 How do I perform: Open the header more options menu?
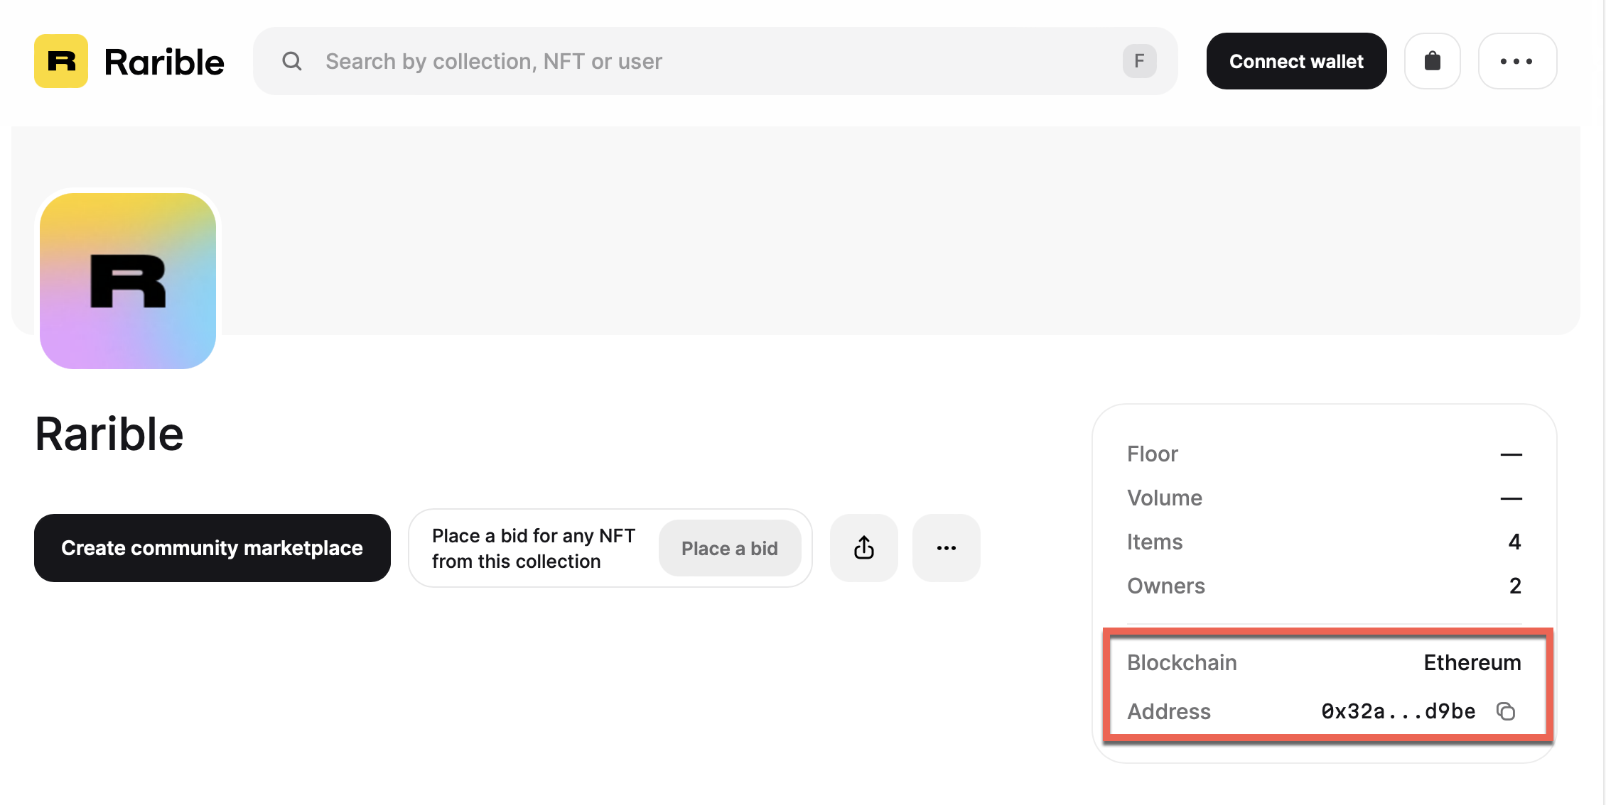(x=1517, y=61)
